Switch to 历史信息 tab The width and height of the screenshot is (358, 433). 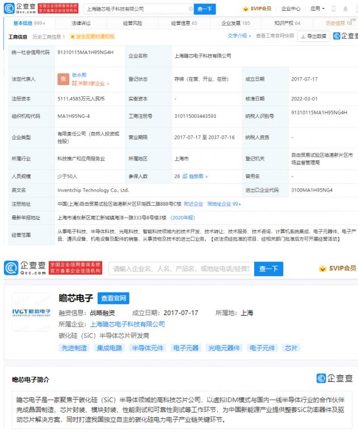click(339, 23)
